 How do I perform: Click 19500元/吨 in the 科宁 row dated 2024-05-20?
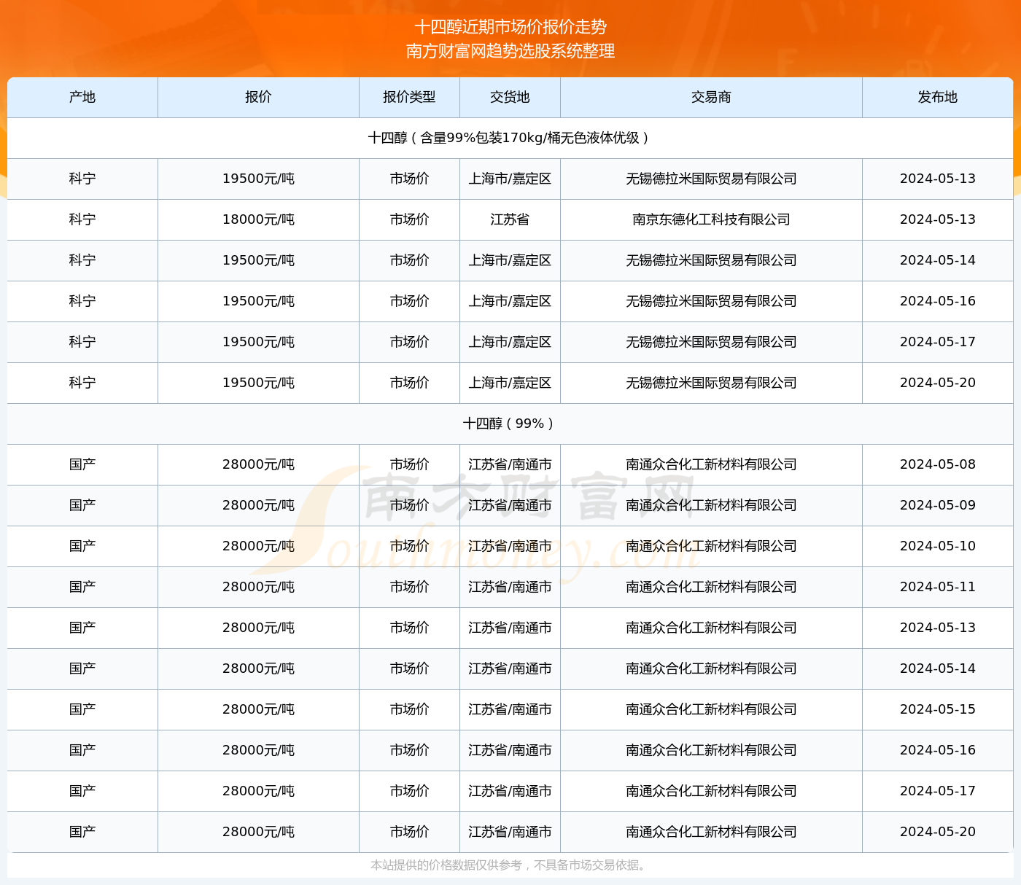pyautogui.click(x=258, y=383)
